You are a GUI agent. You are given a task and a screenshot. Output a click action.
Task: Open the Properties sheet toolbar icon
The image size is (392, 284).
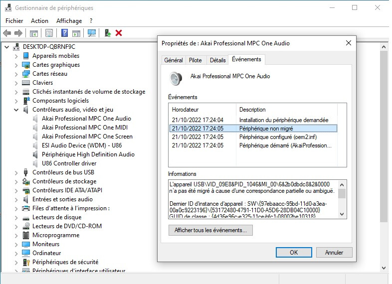pyautogui.click(x=49, y=33)
